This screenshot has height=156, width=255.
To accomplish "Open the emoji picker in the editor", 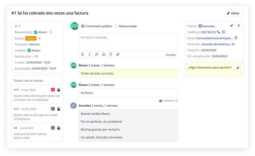I will pyautogui.click(x=104, y=55).
